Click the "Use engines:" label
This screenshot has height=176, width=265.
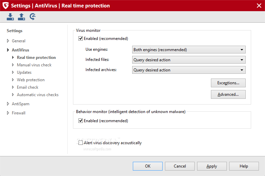(x=97, y=49)
